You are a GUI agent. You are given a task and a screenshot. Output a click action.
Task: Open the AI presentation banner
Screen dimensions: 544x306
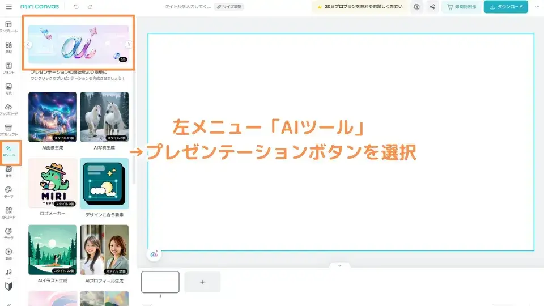coord(78,44)
